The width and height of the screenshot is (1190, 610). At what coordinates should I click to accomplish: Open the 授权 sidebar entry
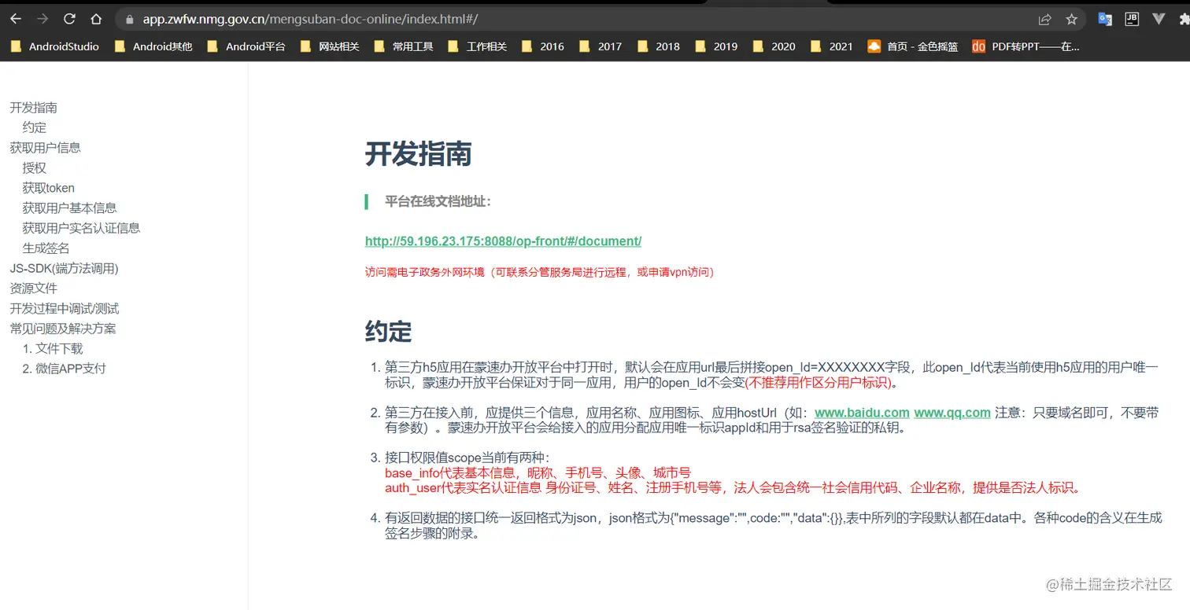(x=35, y=167)
